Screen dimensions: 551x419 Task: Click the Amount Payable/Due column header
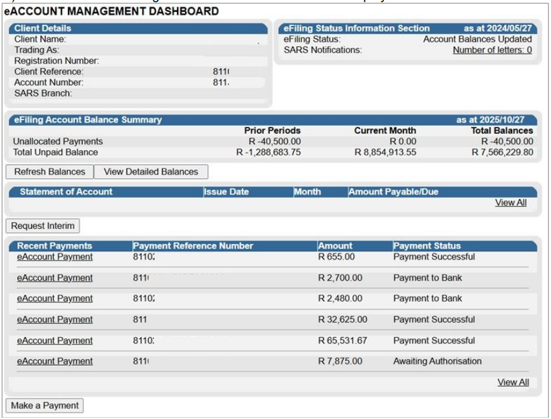pyautogui.click(x=393, y=192)
